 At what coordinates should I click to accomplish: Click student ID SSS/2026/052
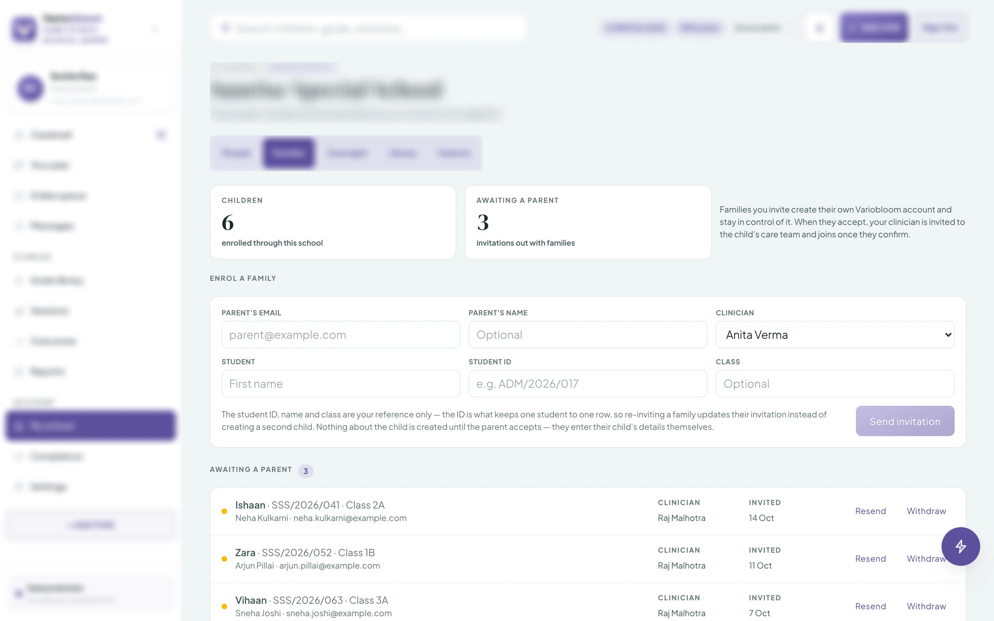tap(297, 553)
